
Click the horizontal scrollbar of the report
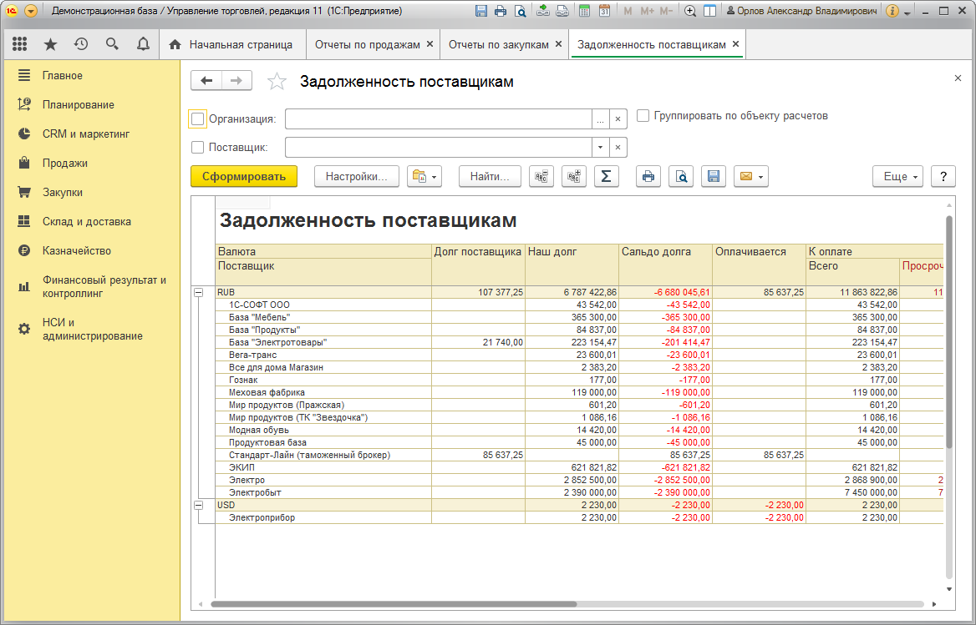point(394,604)
